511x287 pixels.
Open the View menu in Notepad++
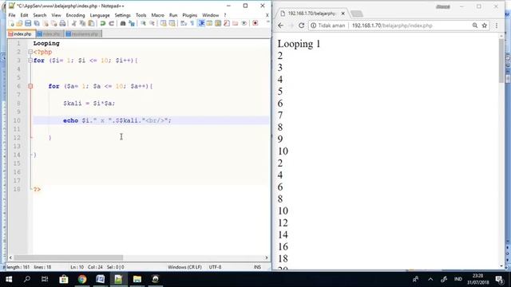(x=56, y=15)
